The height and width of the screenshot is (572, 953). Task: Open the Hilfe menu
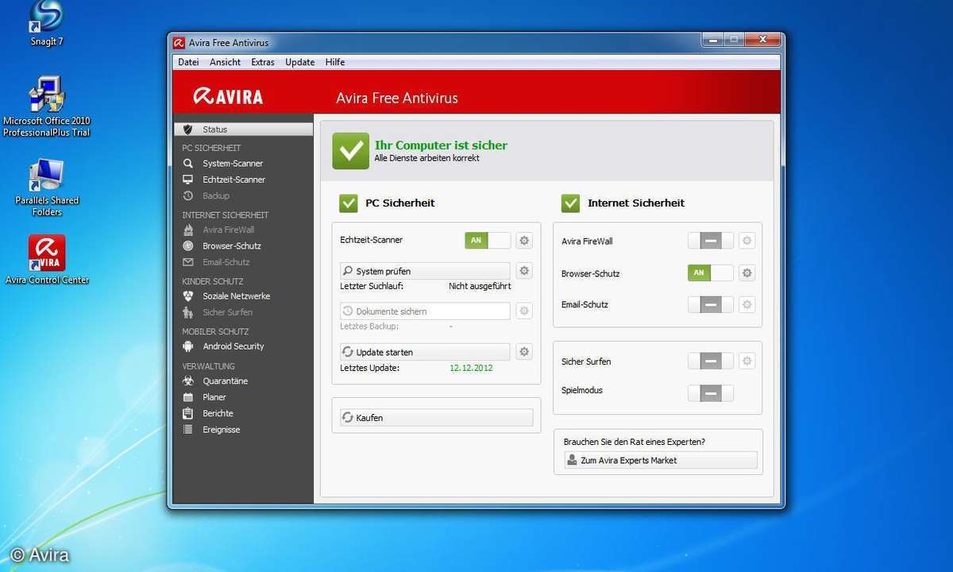point(335,62)
